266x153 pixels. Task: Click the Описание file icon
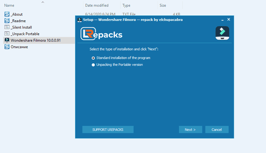7,47
